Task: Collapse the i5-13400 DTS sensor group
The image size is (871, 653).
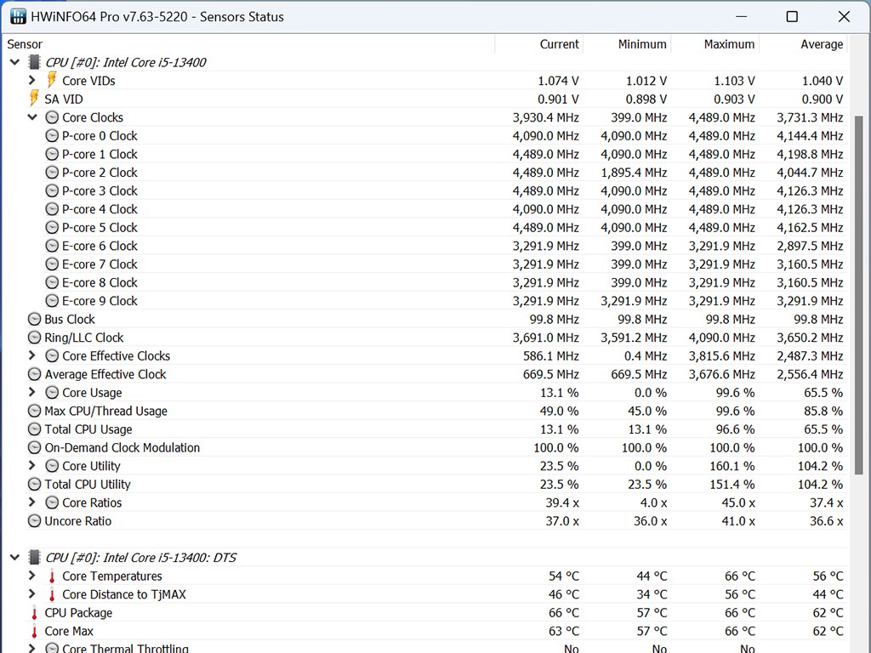Action: click(14, 558)
